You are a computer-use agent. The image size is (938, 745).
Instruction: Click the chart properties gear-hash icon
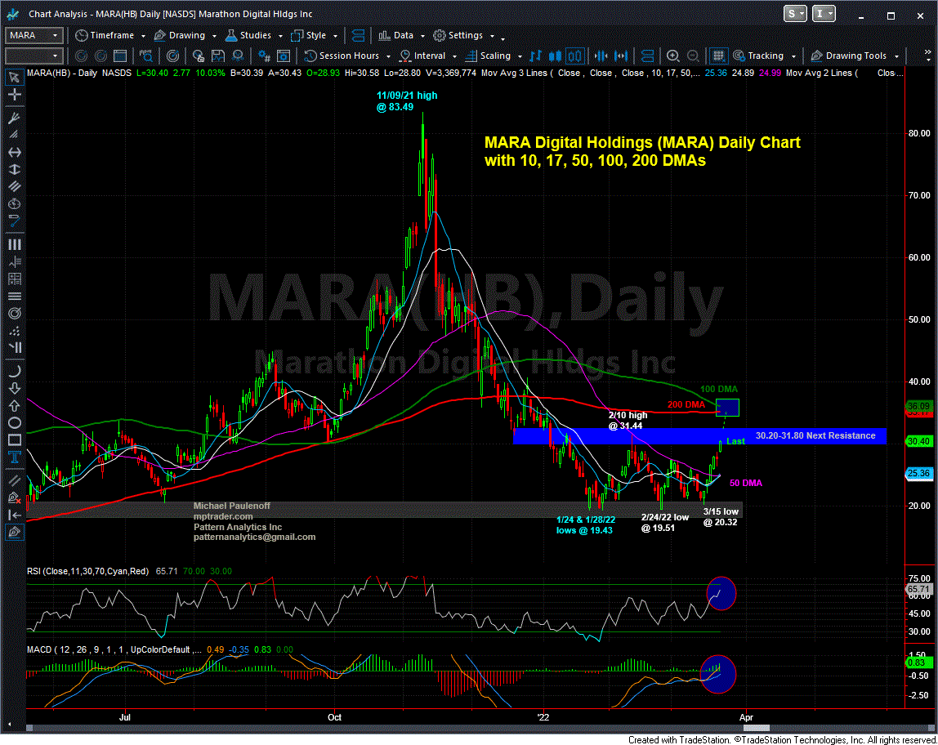point(264,56)
